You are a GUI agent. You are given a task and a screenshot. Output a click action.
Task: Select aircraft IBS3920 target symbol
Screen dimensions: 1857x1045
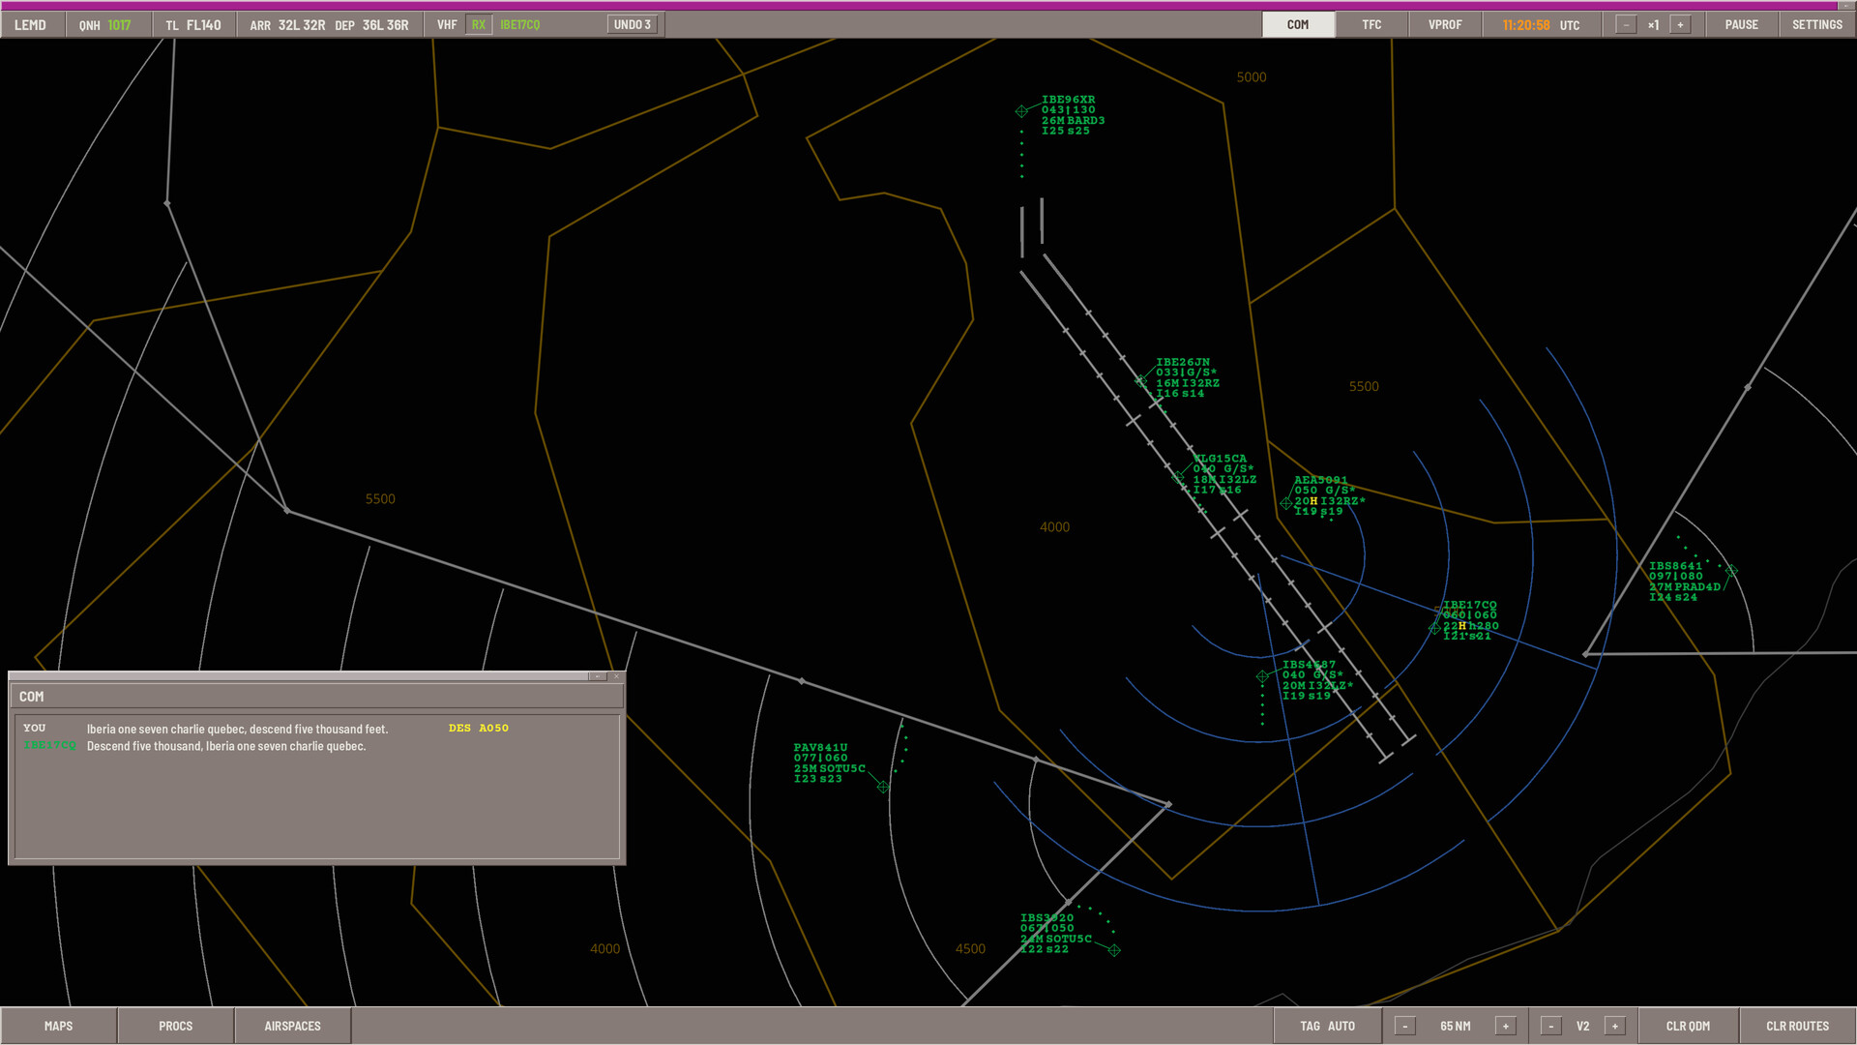pos(1114,951)
